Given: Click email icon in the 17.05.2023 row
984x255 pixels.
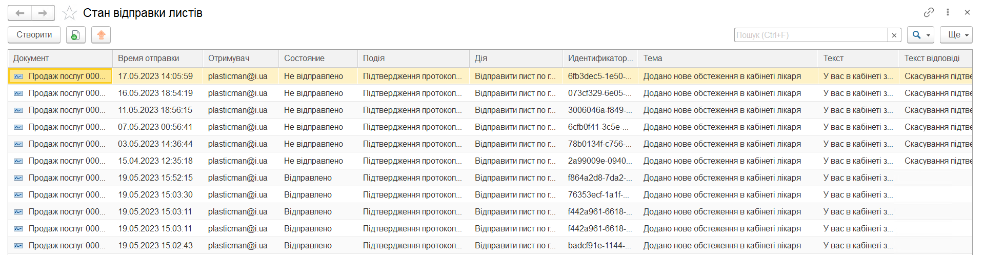Looking at the screenshot, I should [18, 76].
